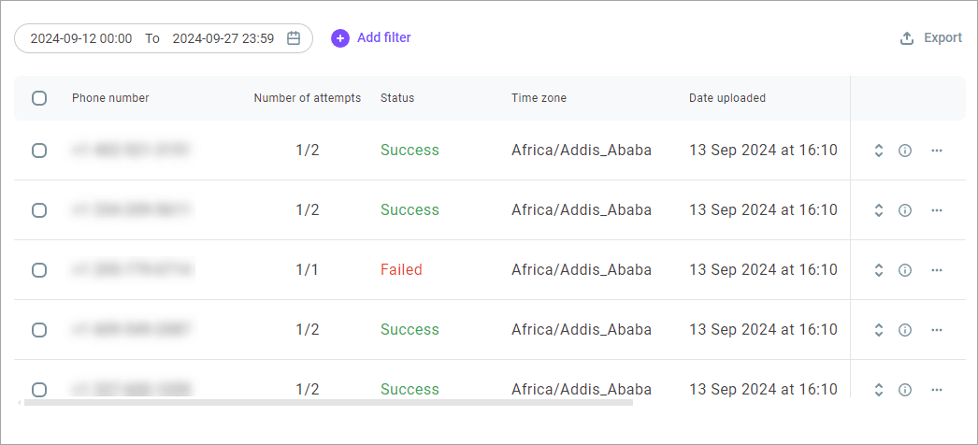Image resolution: width=978 pixels, height=445 pixels.
Task: Click the horizontal scrollbar under the table
Action: pyautogui.click(x=328, y=403)
